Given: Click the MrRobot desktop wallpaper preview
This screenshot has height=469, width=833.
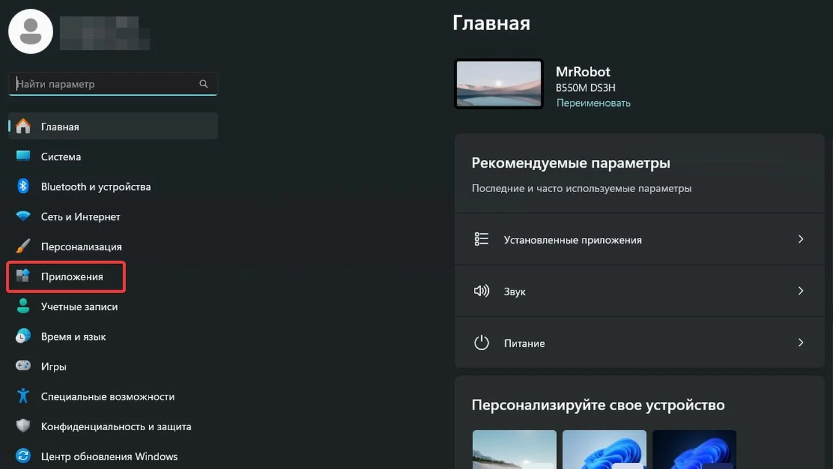Looking at the screenshot, I should [499, 84].
